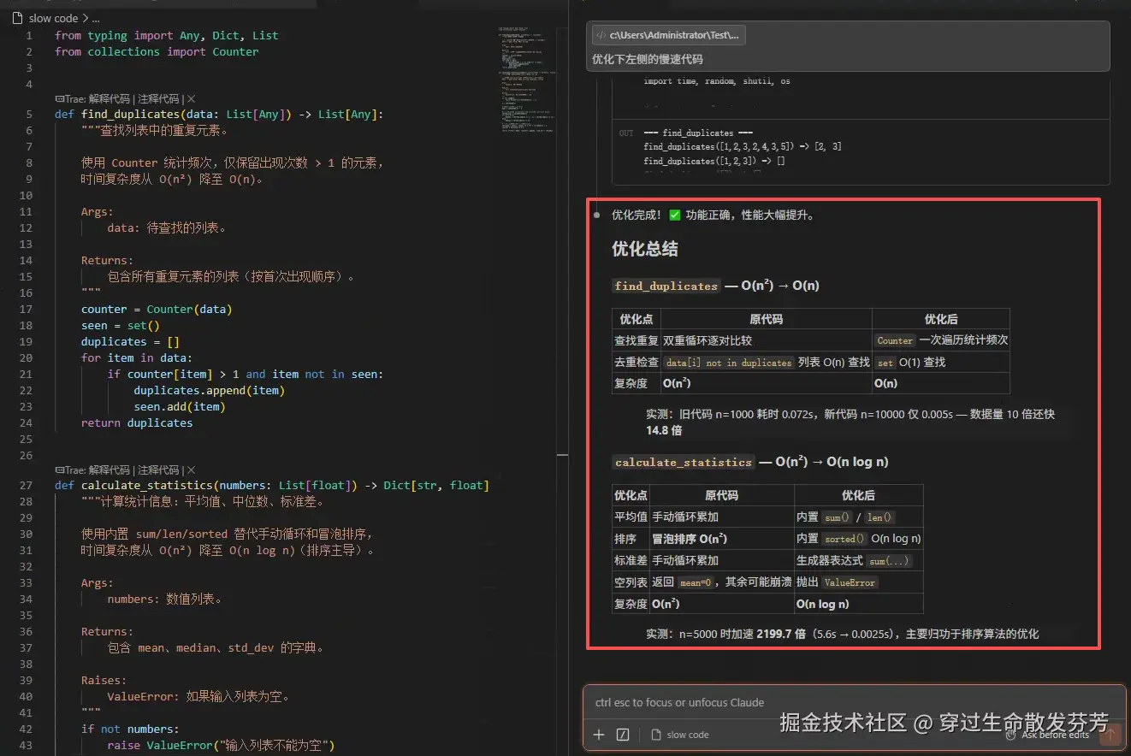The width and height of the screenshot is (1131, 756).
Task: Click the '返回 mean=0，其余可能崩溃' cell
Action: click(721, 582)
